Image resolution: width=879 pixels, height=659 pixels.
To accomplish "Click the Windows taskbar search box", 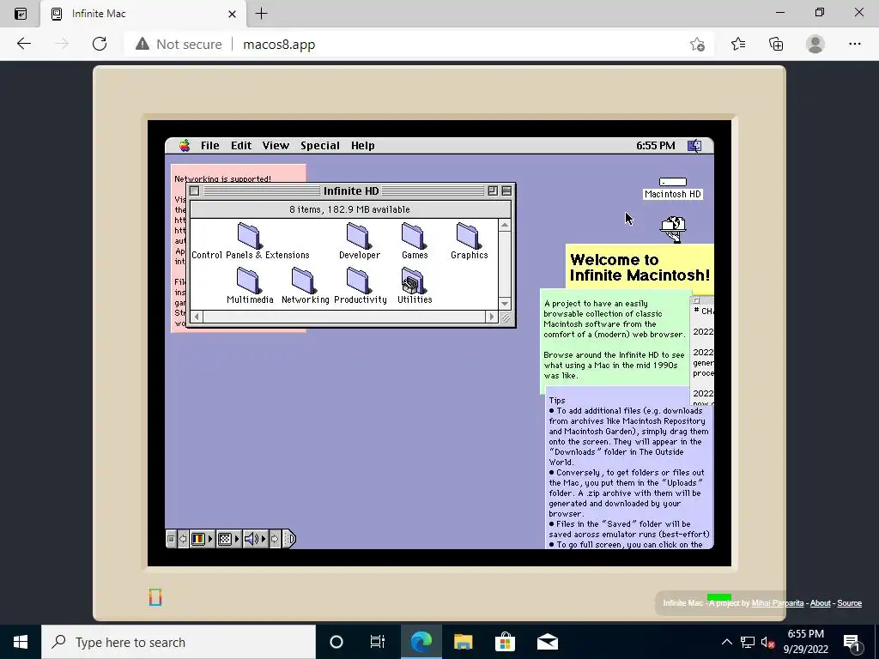I will click(179, 642).
